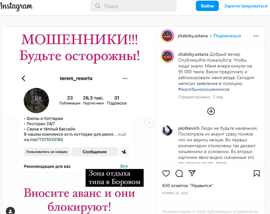Click the search magnifier icon
Viewport: 270px width, 214px height.
pos(98,6)
